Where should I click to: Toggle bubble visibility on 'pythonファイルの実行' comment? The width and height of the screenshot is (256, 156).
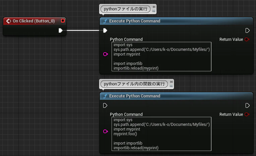153,11
